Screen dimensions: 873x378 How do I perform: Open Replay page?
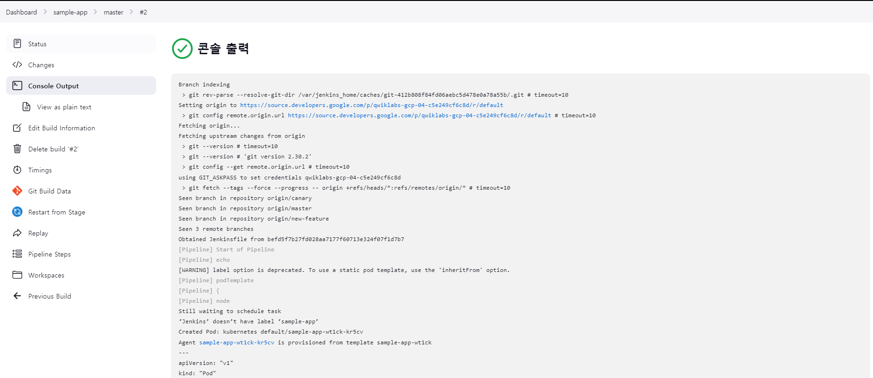click(81, 233)
